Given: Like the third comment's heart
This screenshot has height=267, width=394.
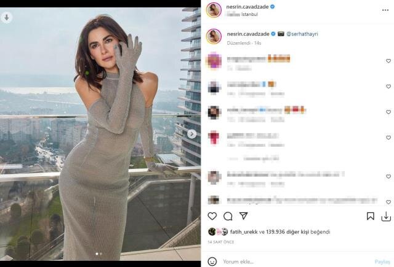Looking at the screenshot, I should [x=388, y=112].
